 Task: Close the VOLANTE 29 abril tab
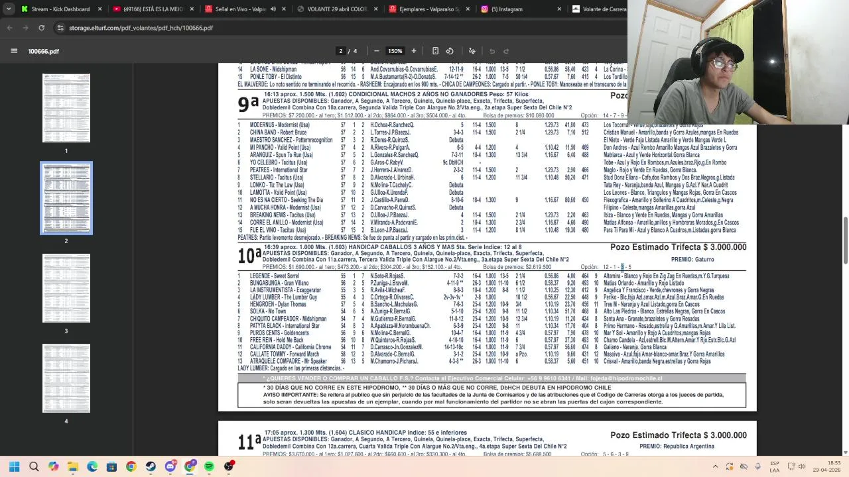375,9
